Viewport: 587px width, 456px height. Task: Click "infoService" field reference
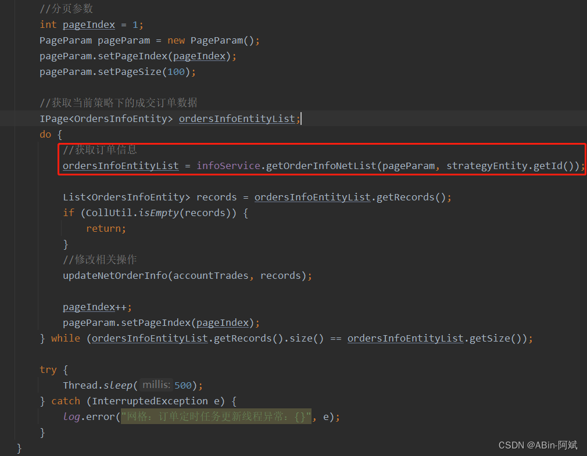228,166
